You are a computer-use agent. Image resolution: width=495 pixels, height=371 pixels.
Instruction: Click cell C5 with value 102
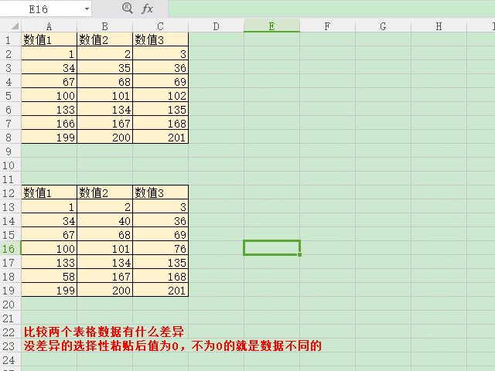pyautogui.click(x=160, y=95)
